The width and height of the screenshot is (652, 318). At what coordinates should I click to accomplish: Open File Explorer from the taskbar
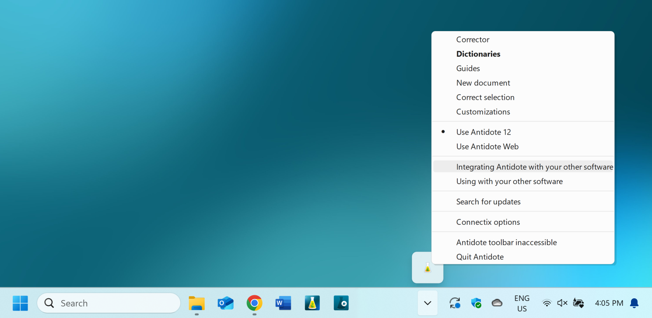click(x=196, y=303)
